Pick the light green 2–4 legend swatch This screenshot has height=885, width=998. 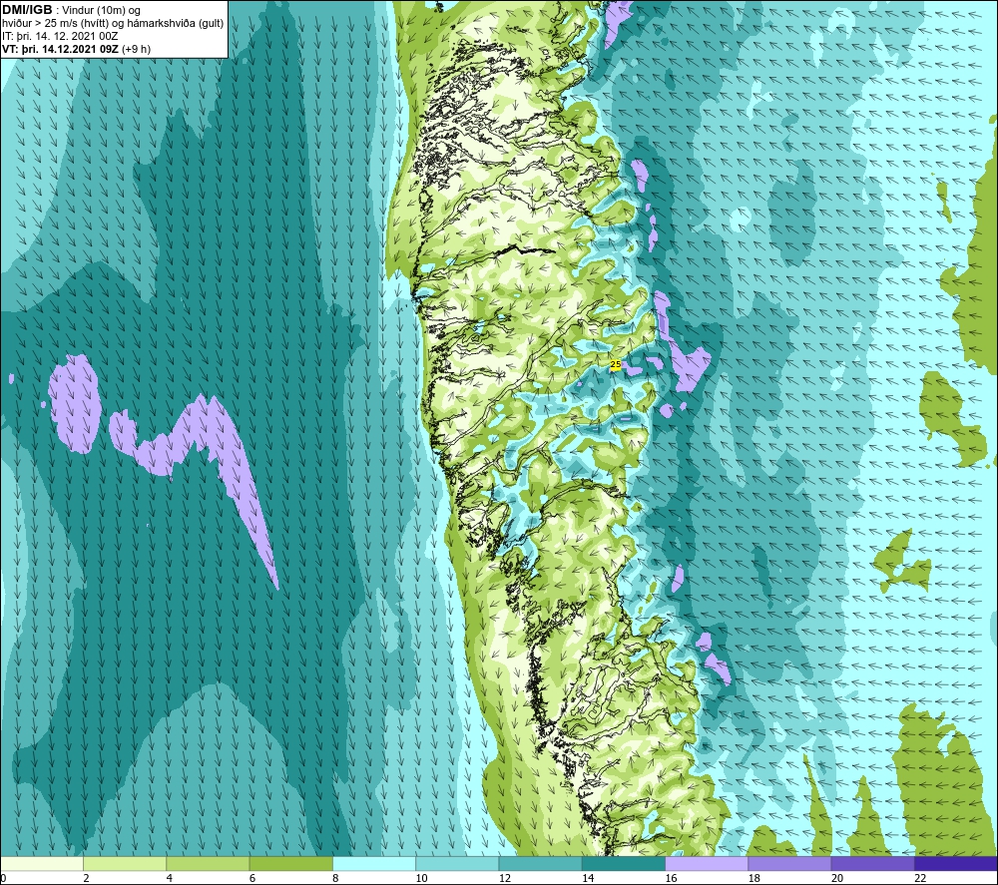click(x=125, y=863)
